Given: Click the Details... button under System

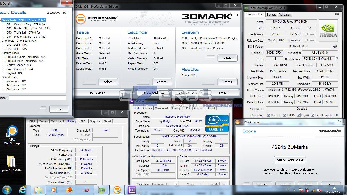Looking at the screenshot, I should click(x=228, y=58).
